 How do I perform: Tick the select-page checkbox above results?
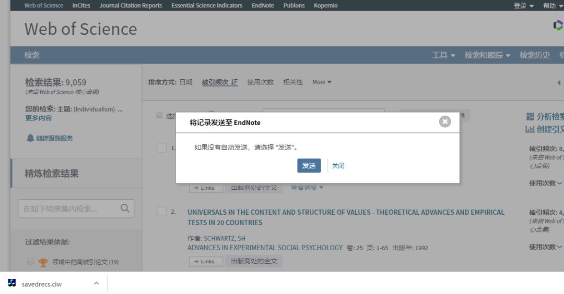[x=159, y=115]
